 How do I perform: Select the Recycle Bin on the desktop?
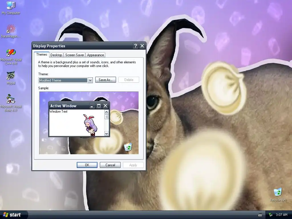point(278,194)
